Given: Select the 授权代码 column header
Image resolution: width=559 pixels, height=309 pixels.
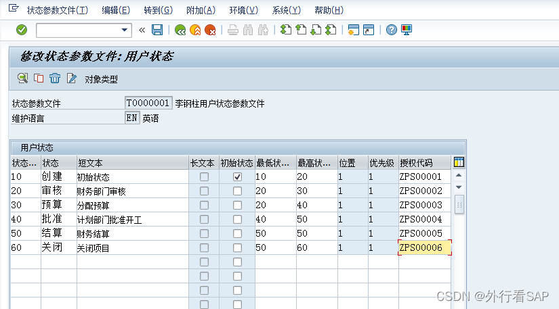Looking at the screenshot, I should click(424, 163).
